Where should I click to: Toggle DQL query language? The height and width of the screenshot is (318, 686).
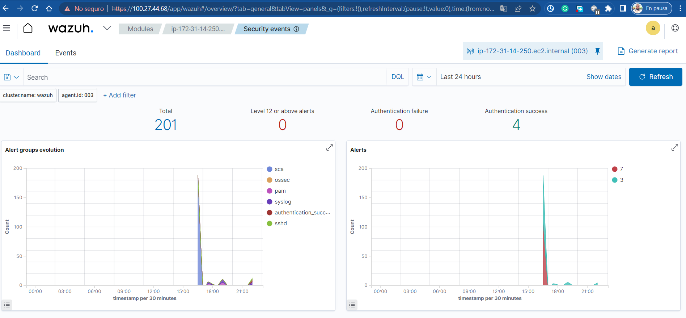tap(398, 77)
